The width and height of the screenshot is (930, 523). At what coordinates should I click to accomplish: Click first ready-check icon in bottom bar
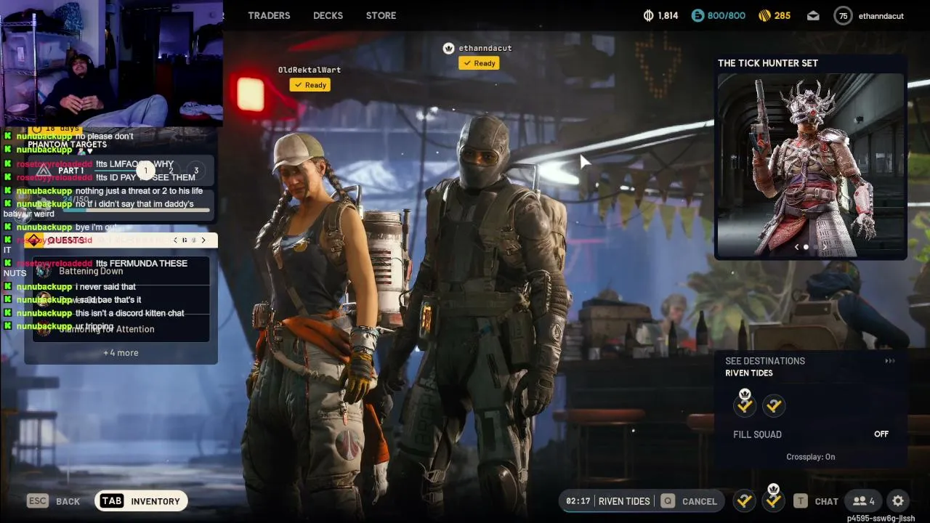pyautogui.click(x=744, y=501)
